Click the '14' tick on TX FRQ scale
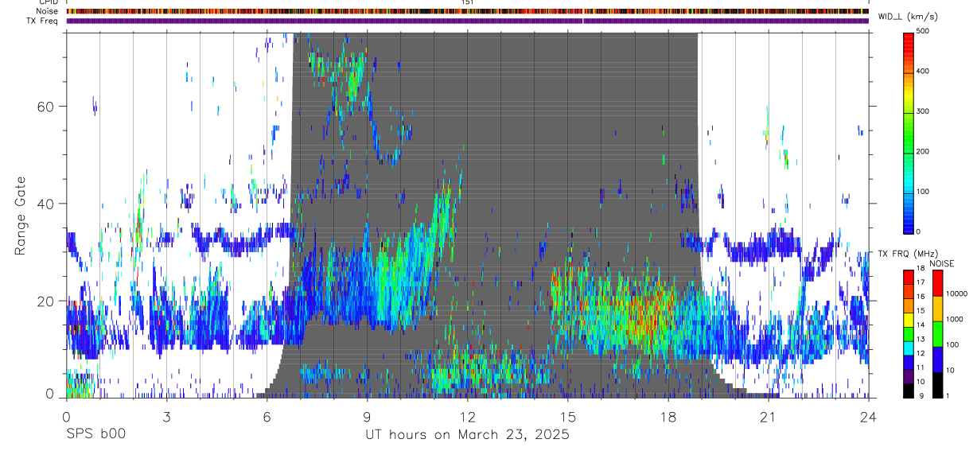This screenshot has width=977, height=451. tap(921, 325)
